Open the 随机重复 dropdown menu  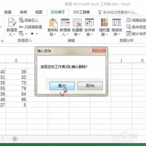coord(107,34)
